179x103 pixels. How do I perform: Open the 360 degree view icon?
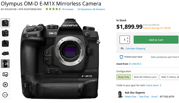5,95
